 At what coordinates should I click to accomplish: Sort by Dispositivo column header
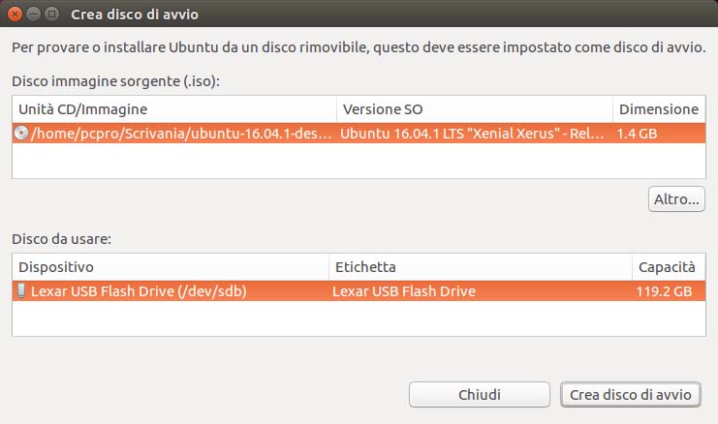click(170, 266)
